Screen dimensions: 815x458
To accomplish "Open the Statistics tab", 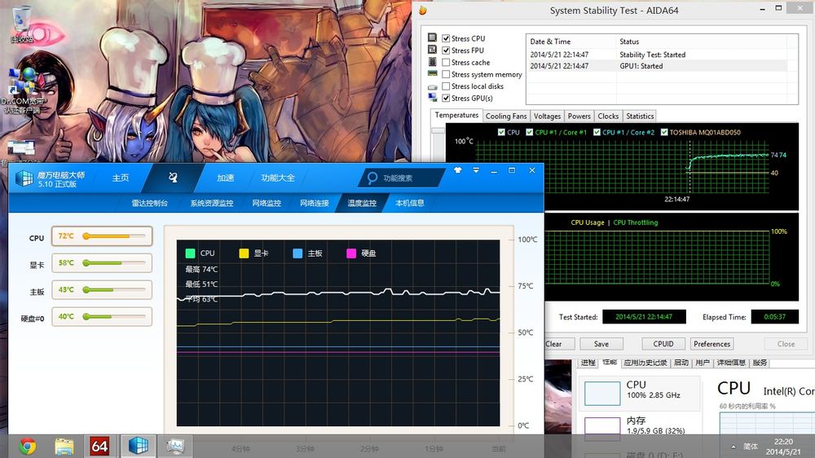I will click(x=640, y=117).
